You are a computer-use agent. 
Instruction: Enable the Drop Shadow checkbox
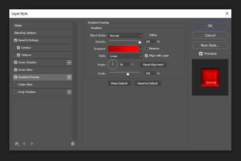(x=16, y=92)
